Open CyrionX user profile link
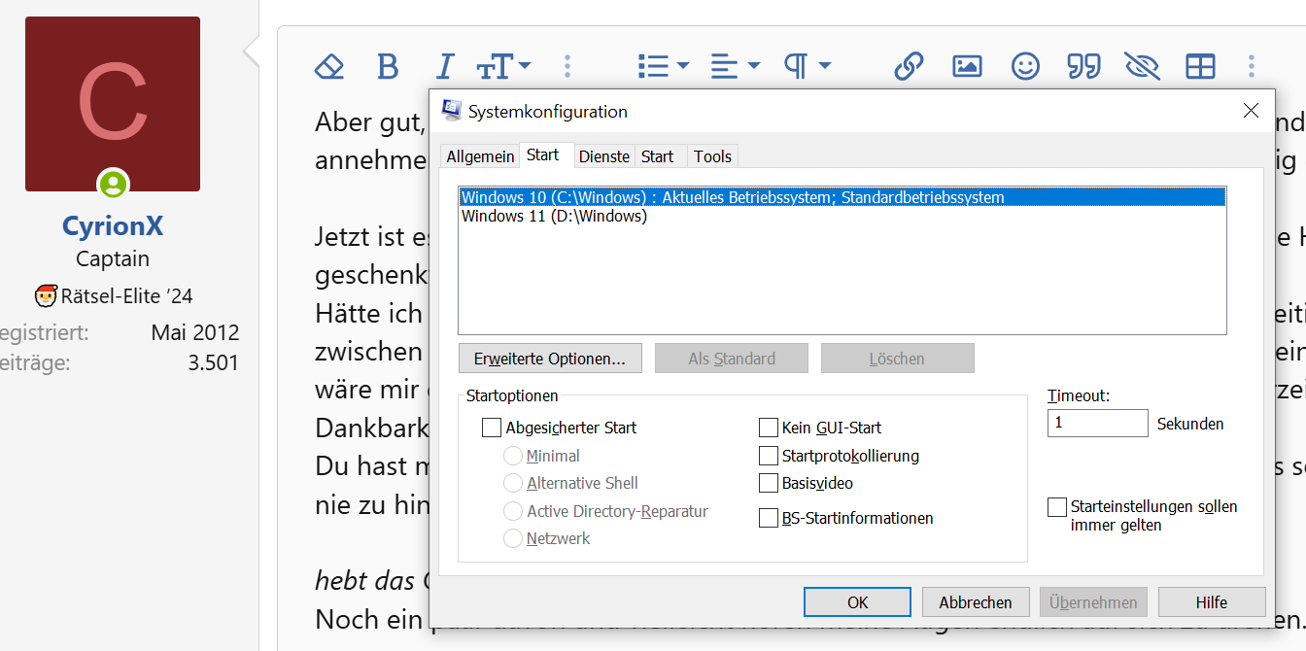1306x651 pixels. tap(113, 226)
